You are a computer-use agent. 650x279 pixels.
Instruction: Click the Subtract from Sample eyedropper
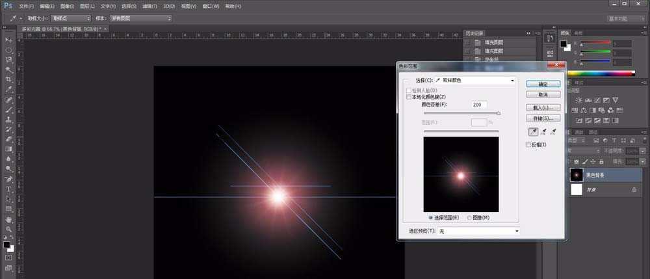tap(554, 131)
